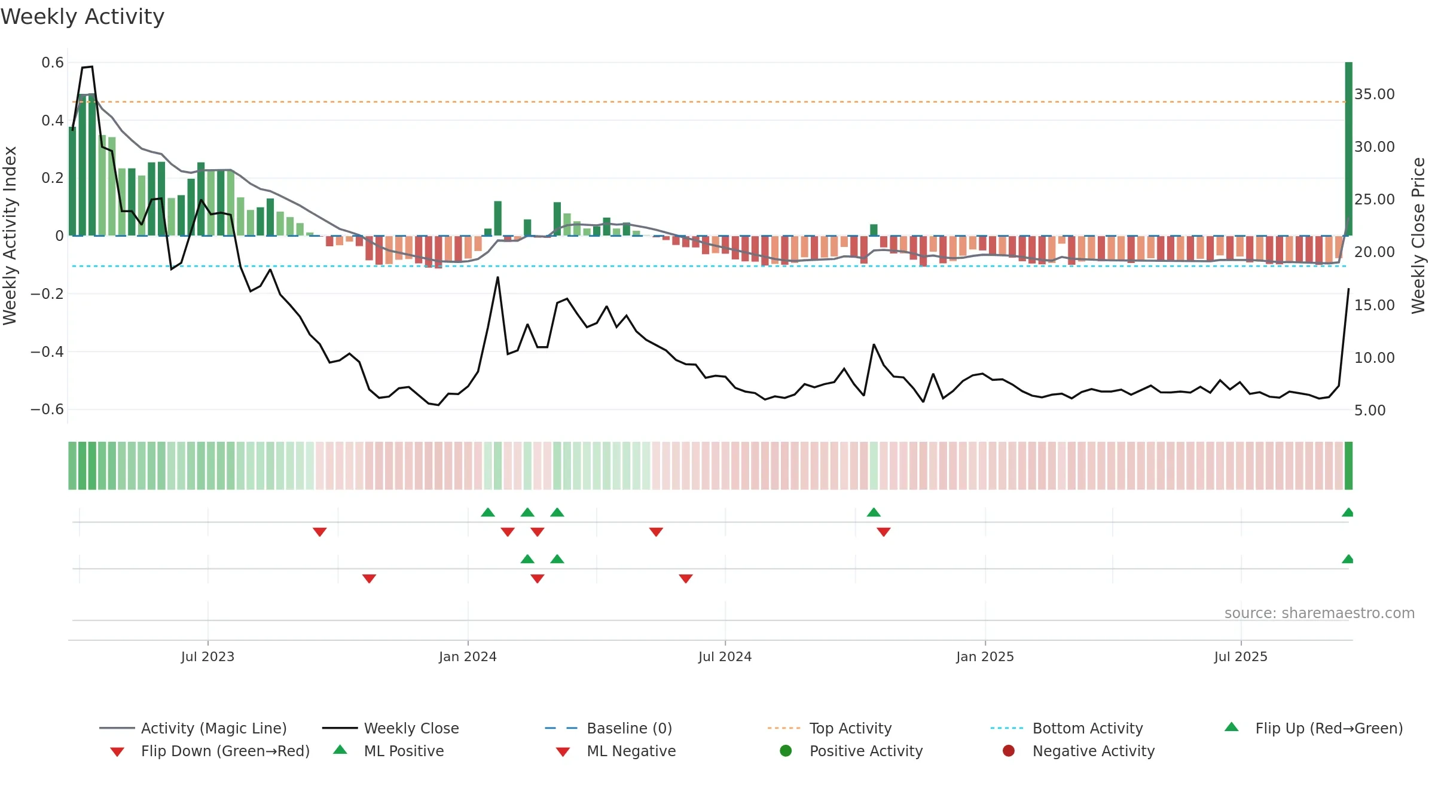Click the Positive Activity green circle icon
Image resolution: width=1435 pixels, height=807 pixels.
click(786, 751)
